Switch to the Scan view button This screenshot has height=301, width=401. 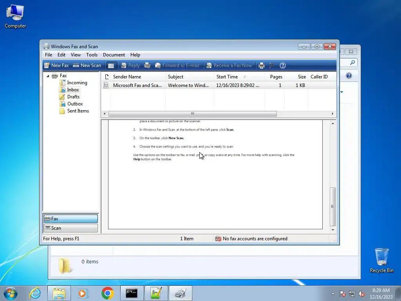(x=71, y=228)
